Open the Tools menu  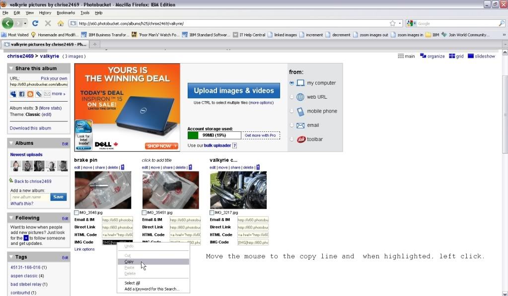(x=85, y=13)
